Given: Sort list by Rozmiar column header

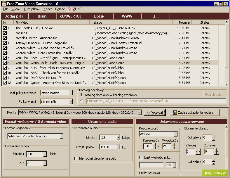Looking at the screenshot, I should pos(182,23).
